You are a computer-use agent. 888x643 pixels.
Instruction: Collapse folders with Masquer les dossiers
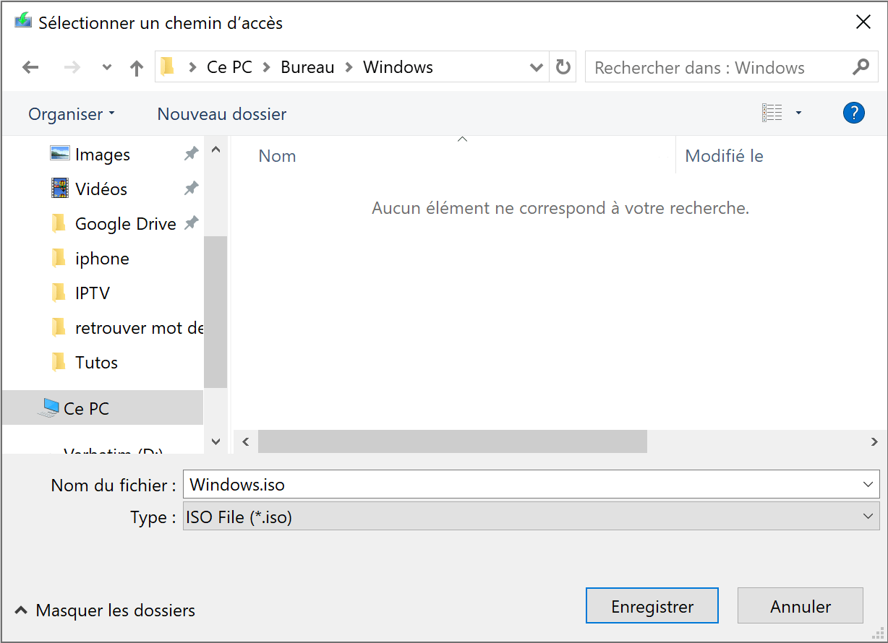point(106,610)
